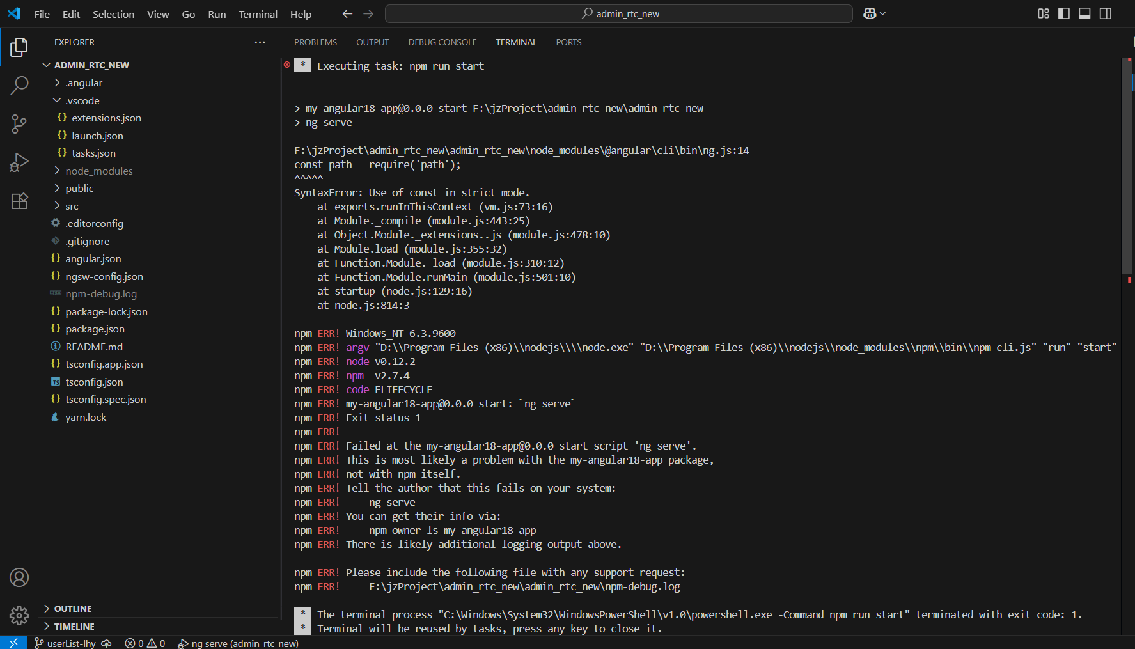This screenshot has width=1135, height=649.
Task: Open the Accounts icon in activity bar
Action: pos(19,577)
